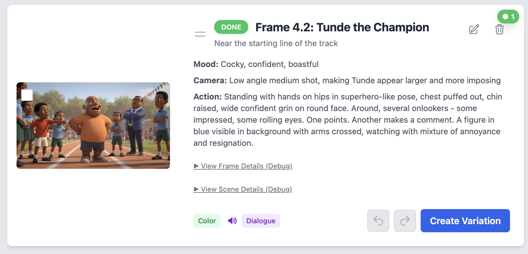Click the edit pencil icon
The image size is (528, 254).
pyautogui.click(x=474, y=29)
